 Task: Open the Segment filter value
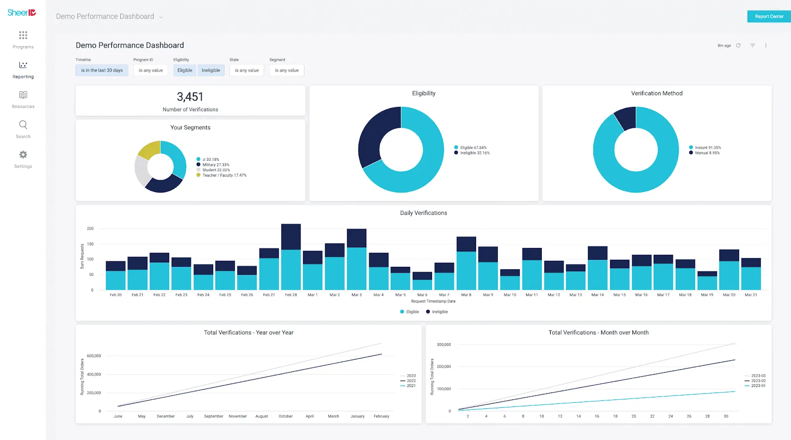[287, 70]
